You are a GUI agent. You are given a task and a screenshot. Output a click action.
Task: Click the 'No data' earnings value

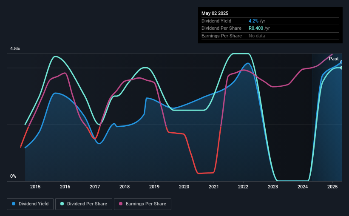coord(257,36)
